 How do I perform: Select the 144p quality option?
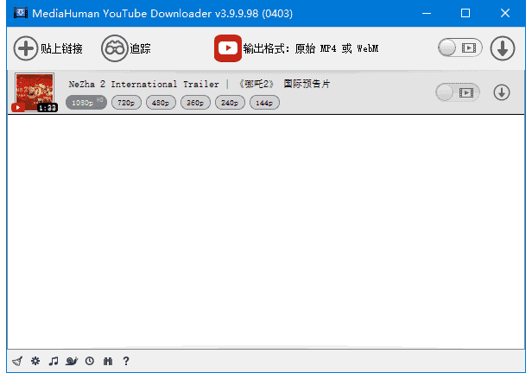[264, 103]
